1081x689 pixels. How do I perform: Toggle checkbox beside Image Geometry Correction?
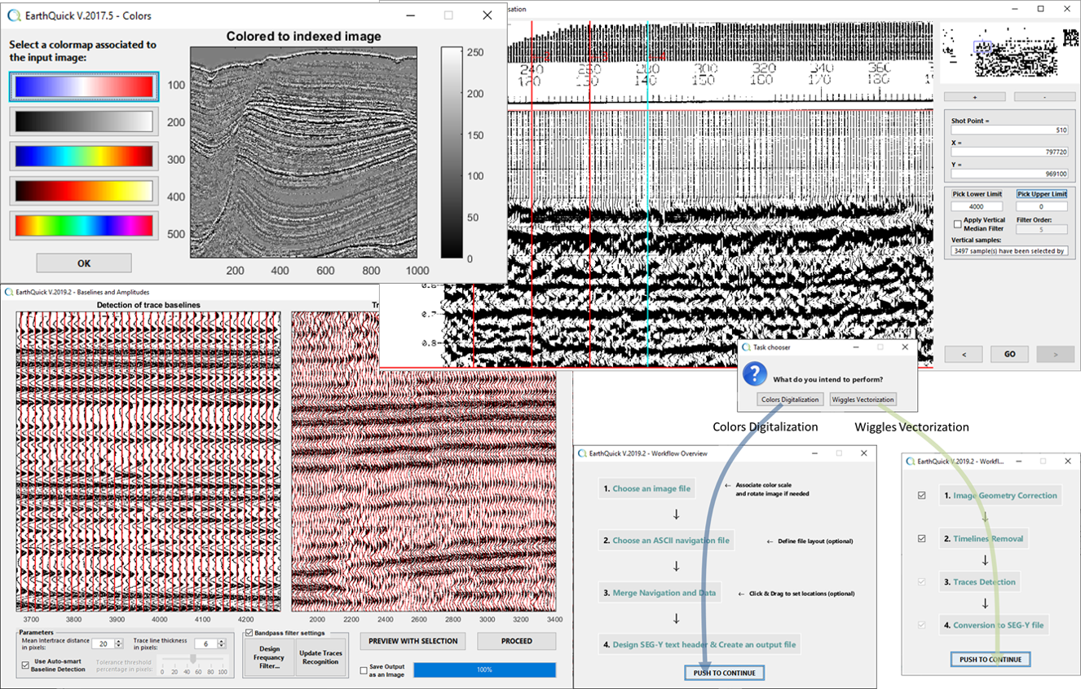pyautogui.click(x=922, y=495)
